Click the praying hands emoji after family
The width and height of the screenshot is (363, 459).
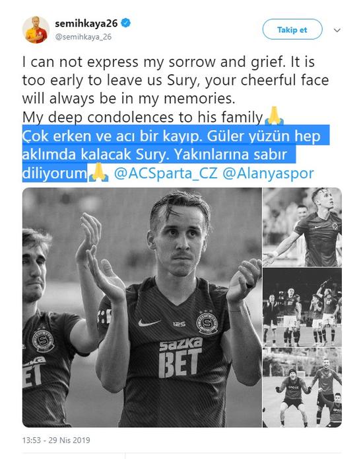pos(274,116)
